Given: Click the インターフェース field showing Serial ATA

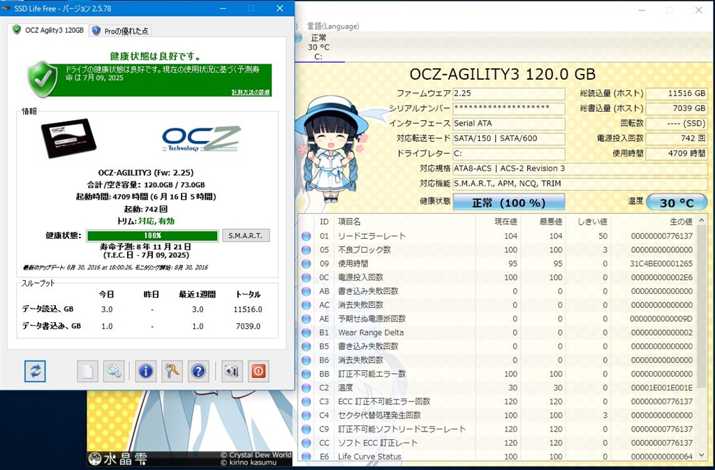Looking at the screenshot, I should click(508, 124).
